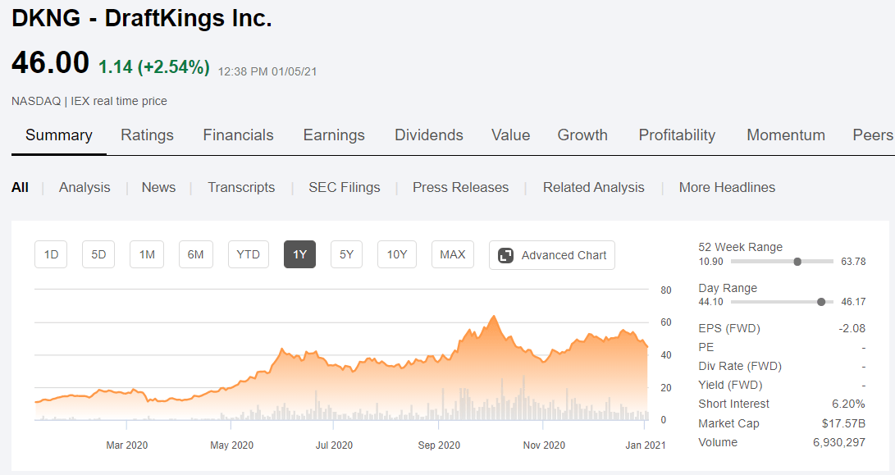The image size is (895, 475).
Task: Click the Volume value 6,930,297
Action: tap(839, 442)
